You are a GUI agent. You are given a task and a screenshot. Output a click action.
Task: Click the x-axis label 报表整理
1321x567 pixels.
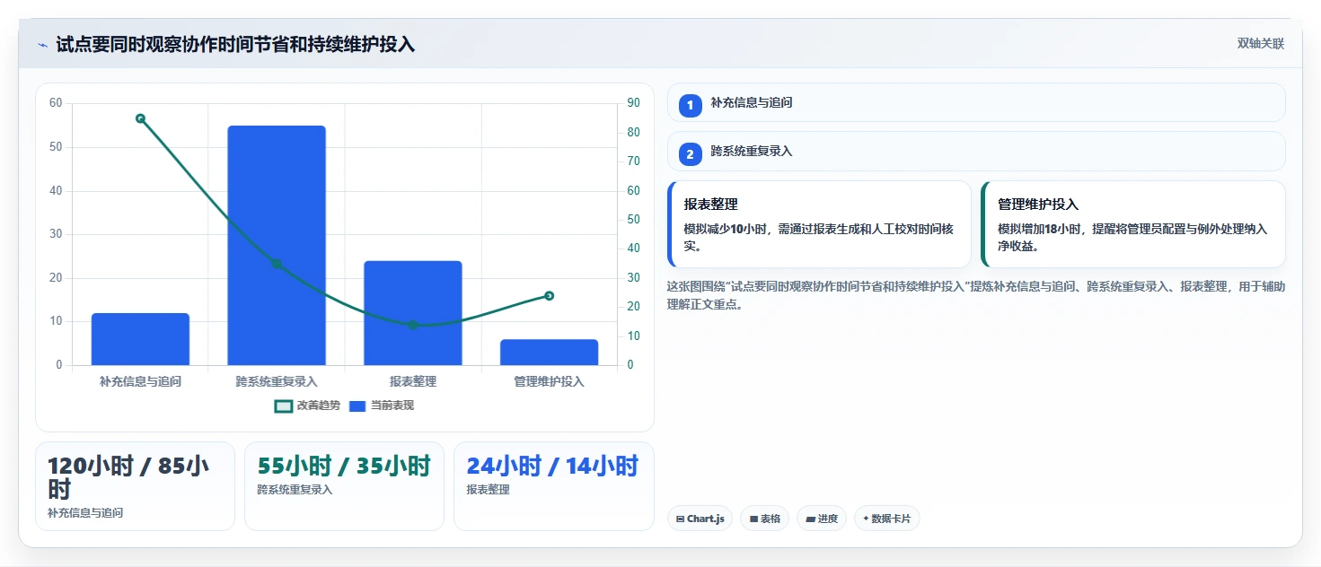413,381
